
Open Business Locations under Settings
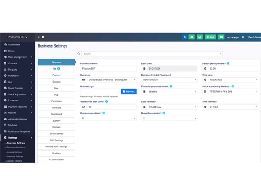[16, 147]
